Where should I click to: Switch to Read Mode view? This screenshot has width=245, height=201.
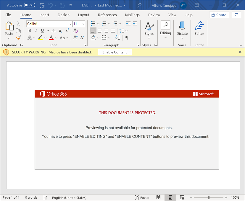click(x=158, y=197)
